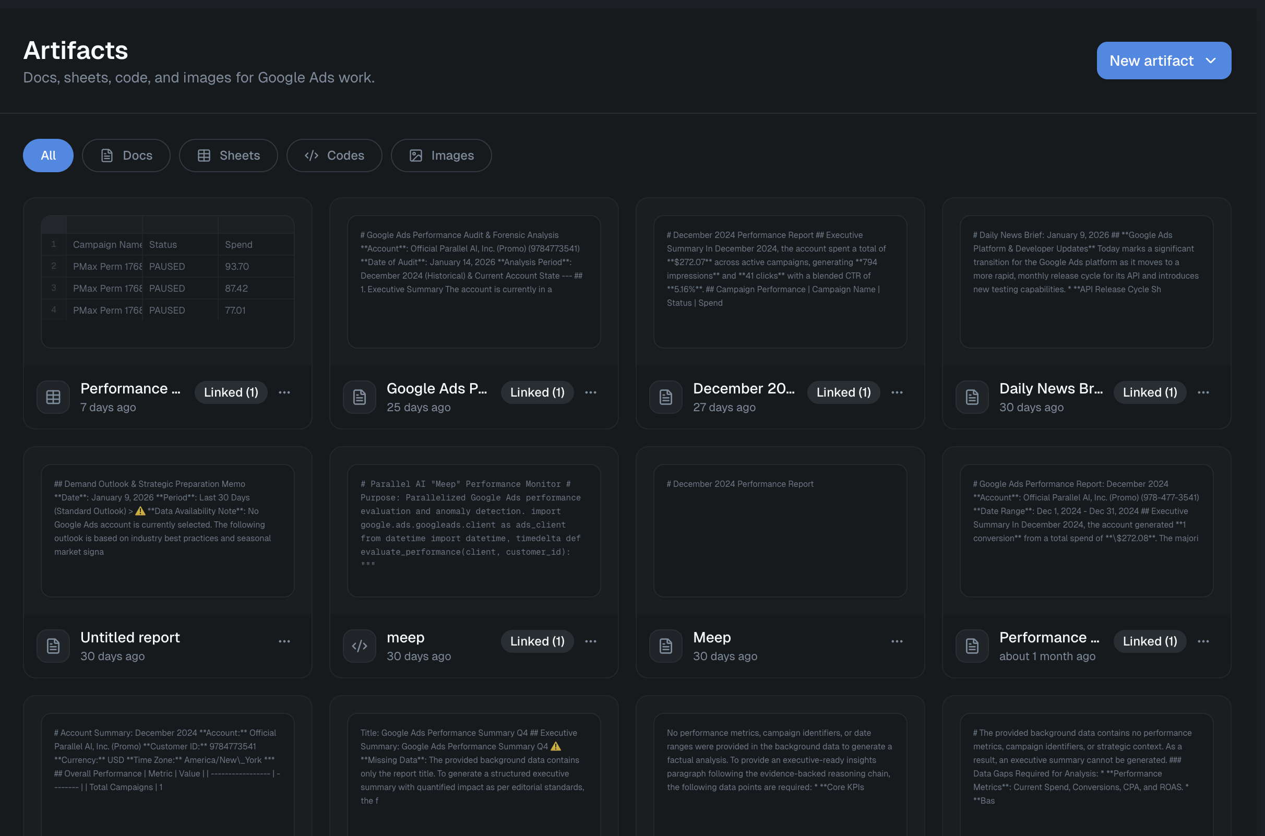Image resolution: width=1265 pixels, height=836 pixels.
Task: Select the All filter tab
Action: [x=48, y=155]
